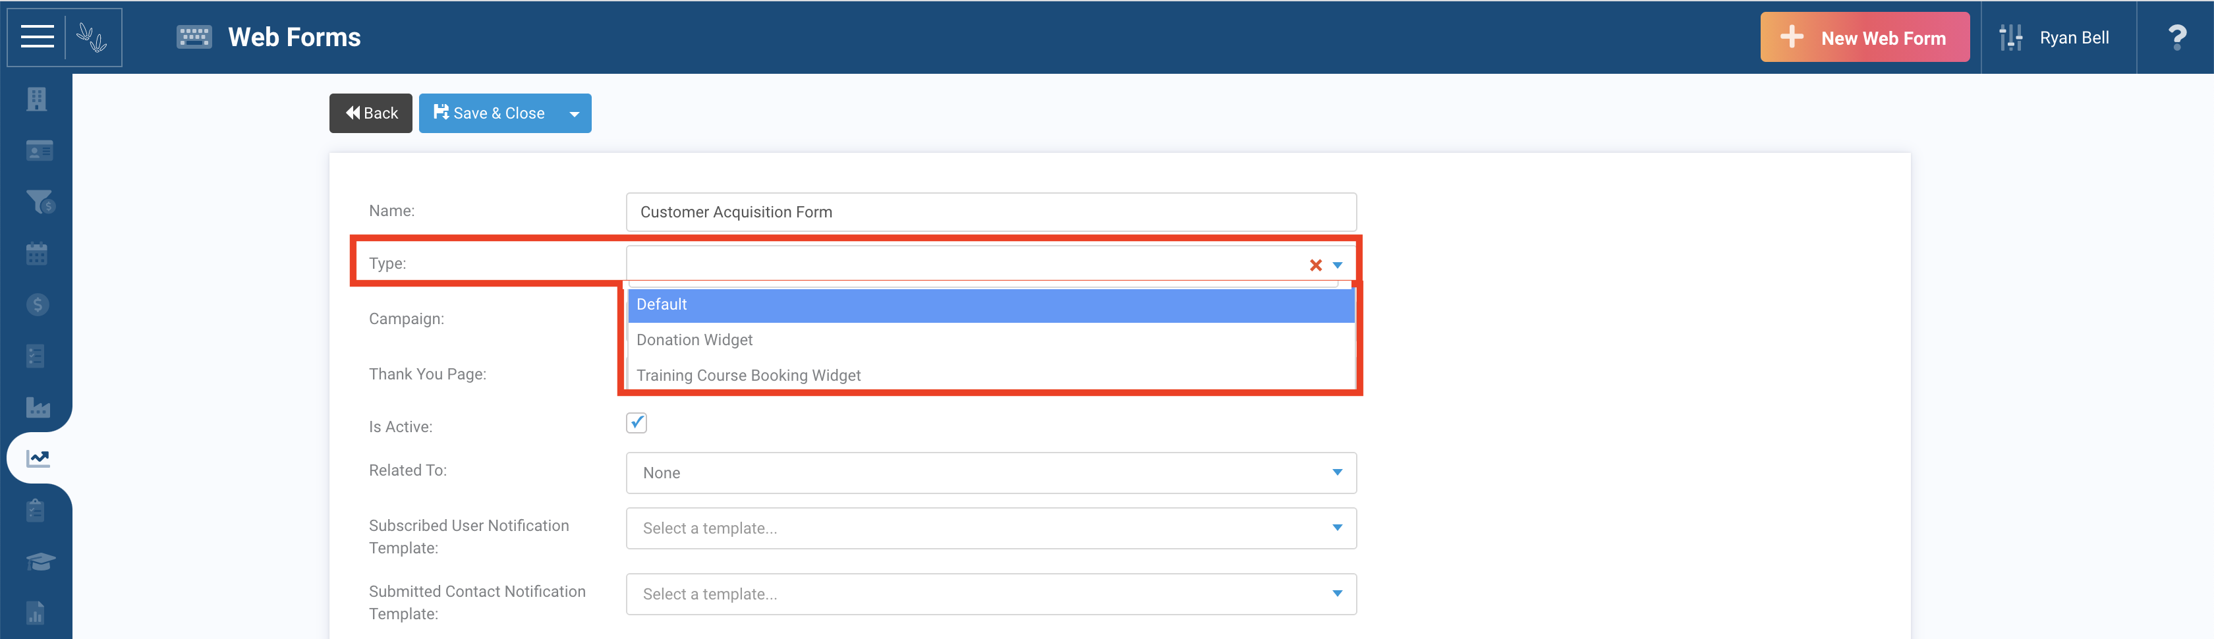Click the New Web Form button
The width and height of the screenshot is (2214, 639).
1864,37
